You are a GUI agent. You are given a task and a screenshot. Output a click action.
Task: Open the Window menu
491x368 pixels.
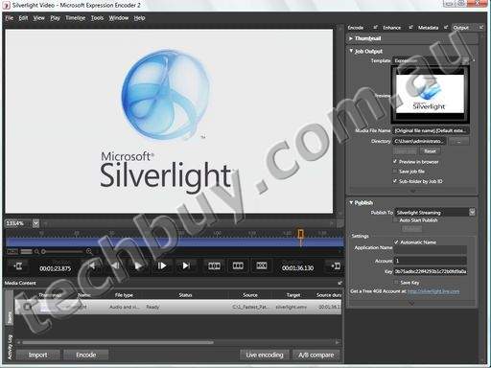pos(119,18)
